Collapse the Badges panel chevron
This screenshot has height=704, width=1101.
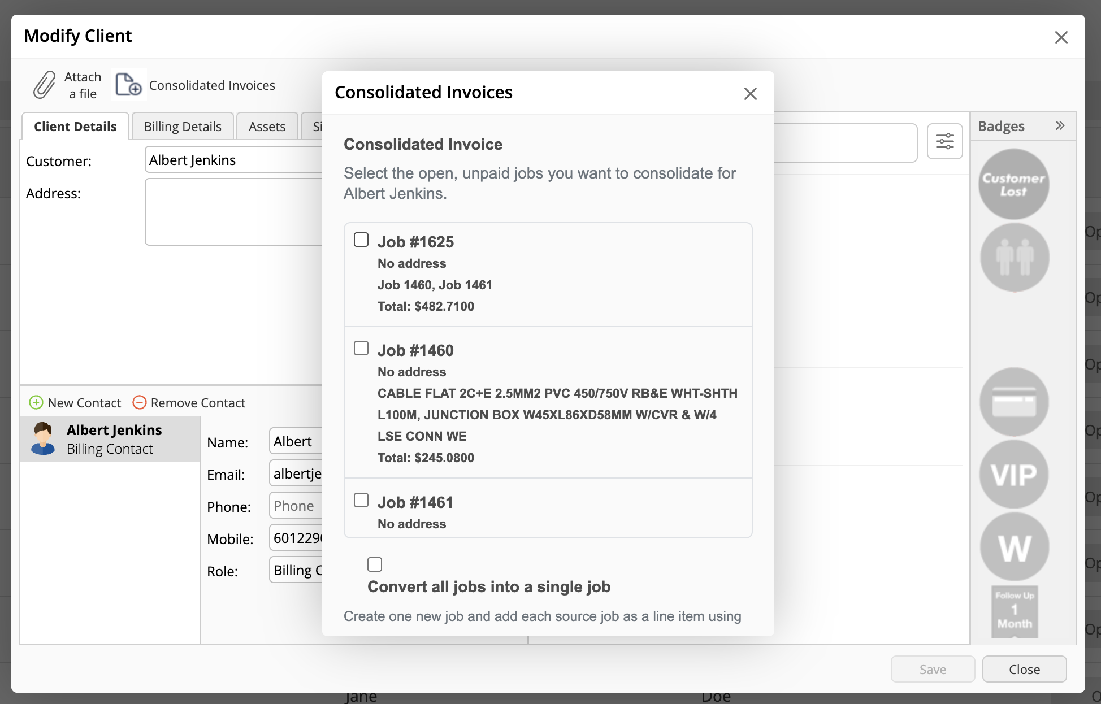pos(1060,125)
